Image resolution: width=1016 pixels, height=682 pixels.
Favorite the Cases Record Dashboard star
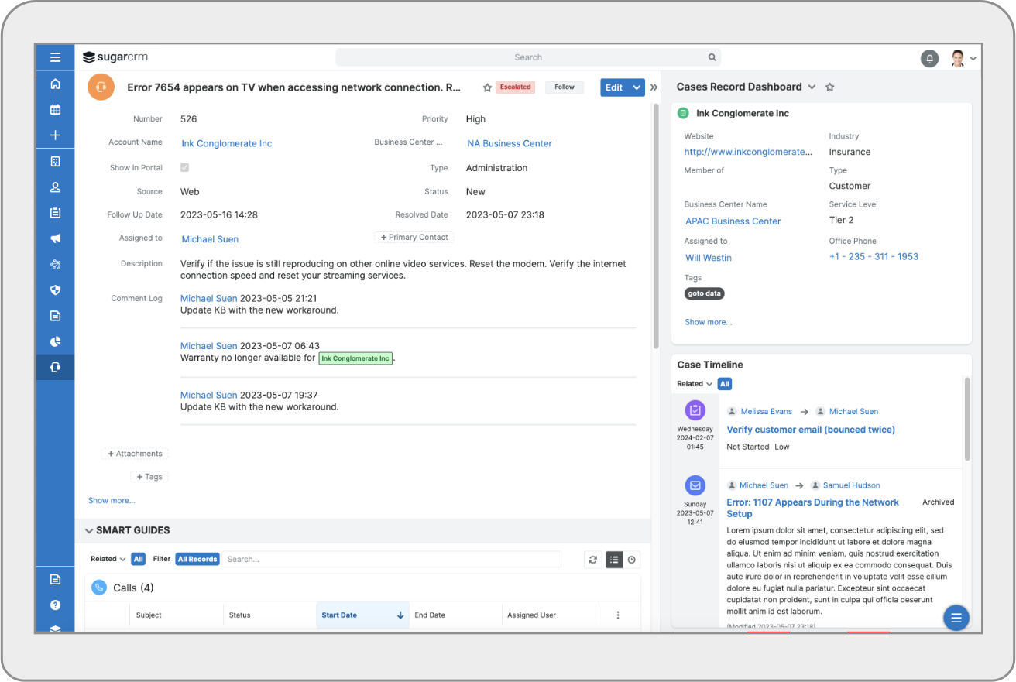(830, 87)
